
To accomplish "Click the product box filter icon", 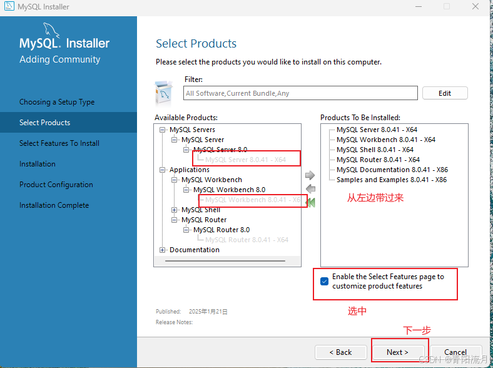I will 163,93.
